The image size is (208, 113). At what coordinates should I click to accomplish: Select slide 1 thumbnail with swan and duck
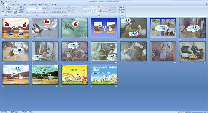click(x=16, y=28)
